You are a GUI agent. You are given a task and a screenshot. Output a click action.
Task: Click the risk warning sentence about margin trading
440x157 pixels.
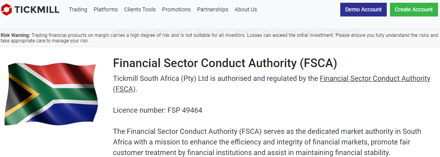pyautogui.click(x=220, y=38)
